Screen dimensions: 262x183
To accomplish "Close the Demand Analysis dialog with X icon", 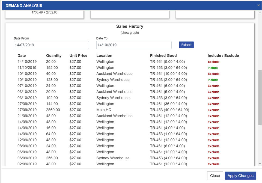I will (258, 5).
